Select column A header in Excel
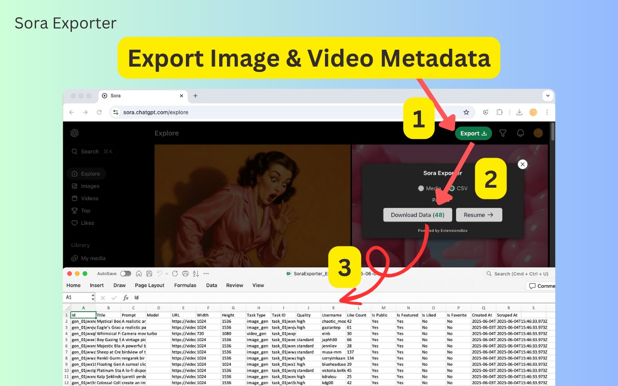Viewport: 618px width, 386px height. pyautogui.click(x=83, y=308)
